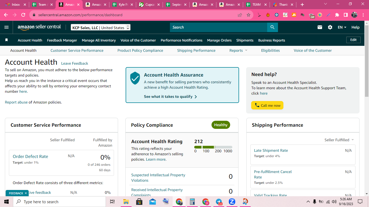Close the FEEDBACK tab with its X
The image size is (369, 207).
26,193
